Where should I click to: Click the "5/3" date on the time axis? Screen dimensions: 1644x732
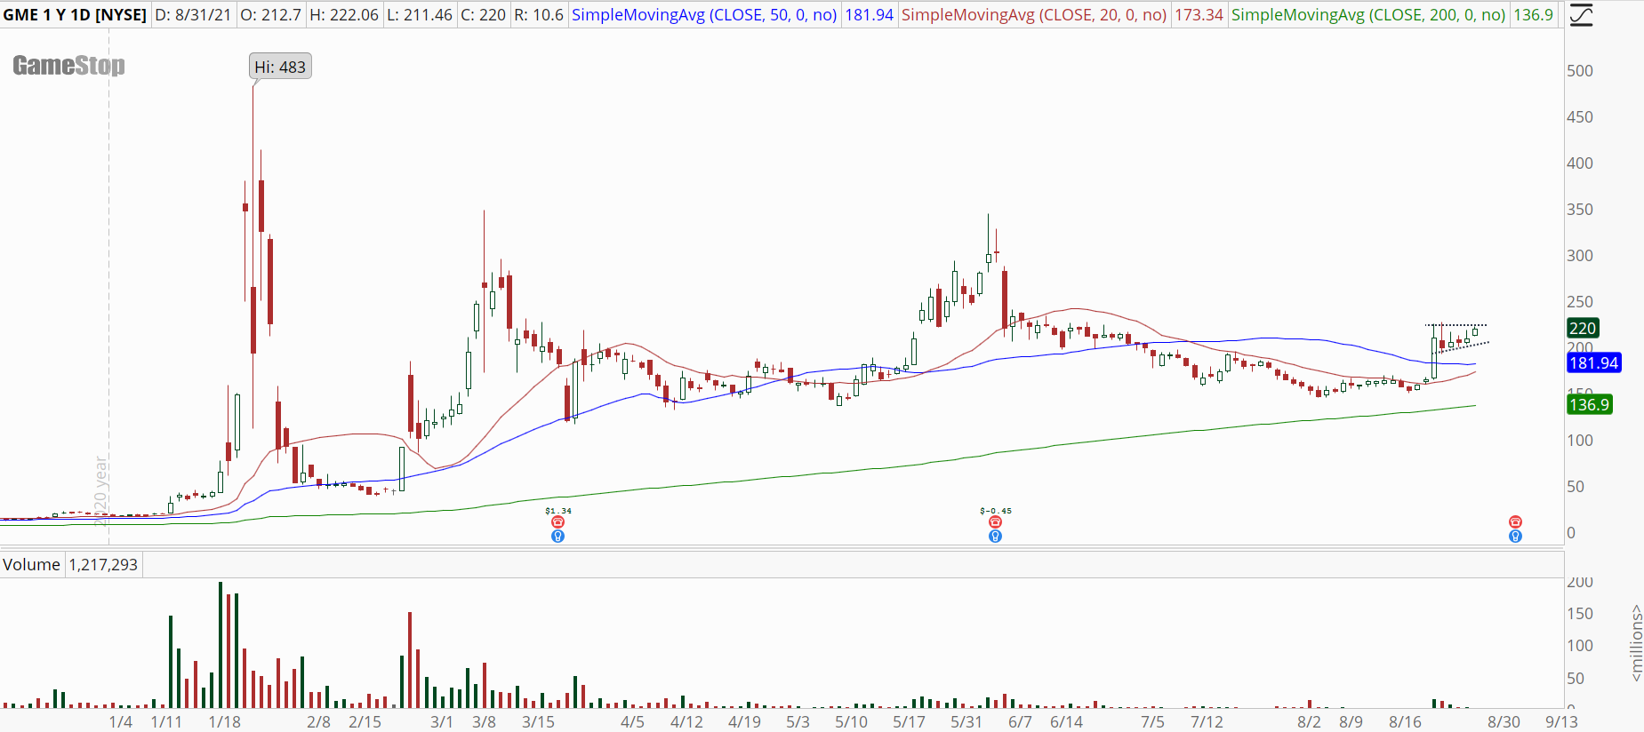tap(798, 722)
